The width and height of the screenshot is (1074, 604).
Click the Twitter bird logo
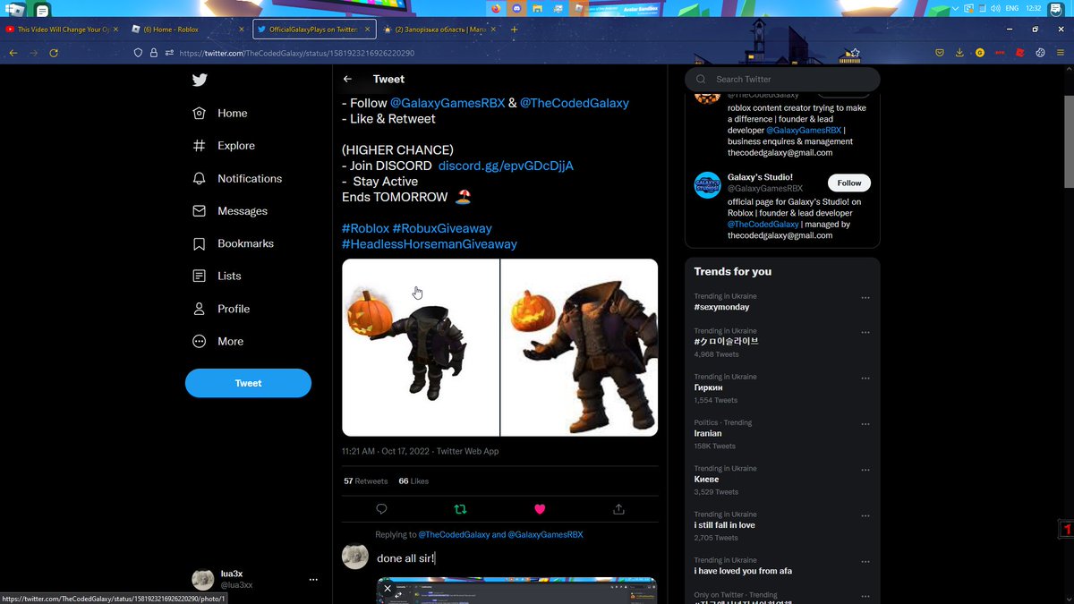coord(200,80)
